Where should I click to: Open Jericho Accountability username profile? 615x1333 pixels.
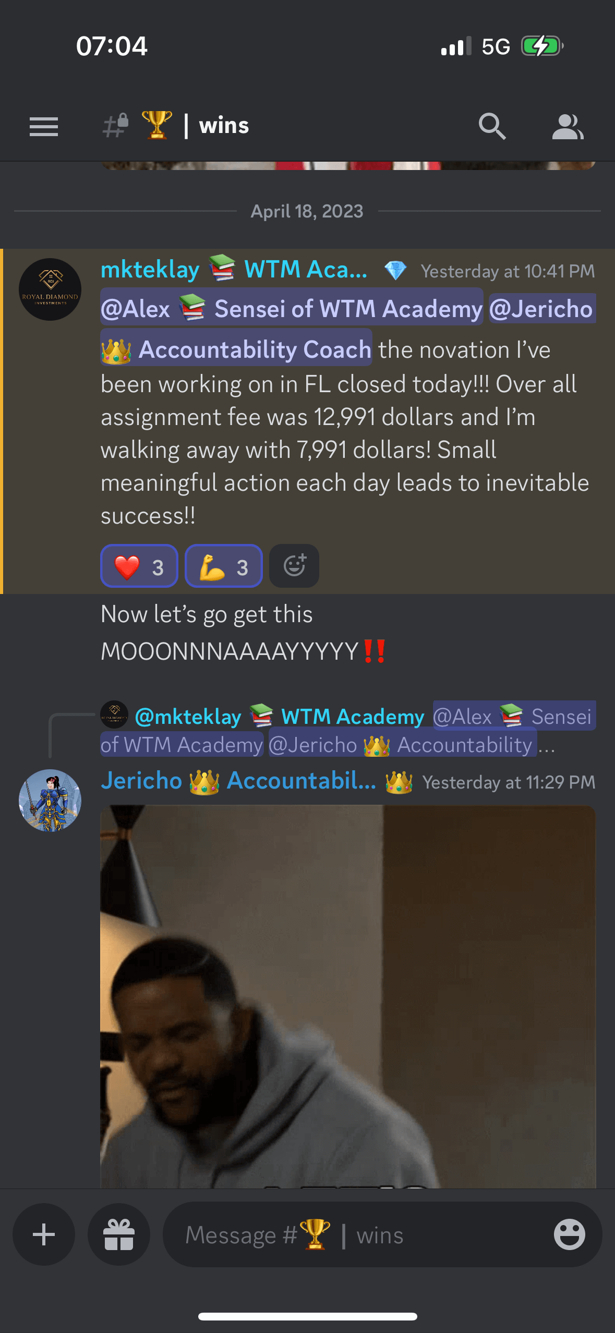238,781
